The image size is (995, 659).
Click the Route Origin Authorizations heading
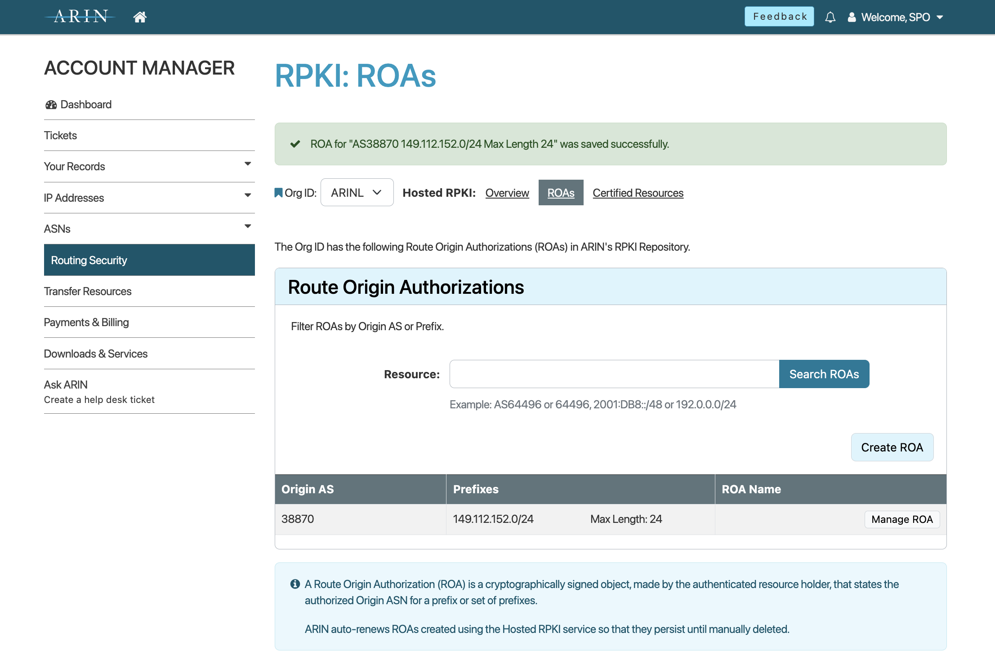point(406,287)
